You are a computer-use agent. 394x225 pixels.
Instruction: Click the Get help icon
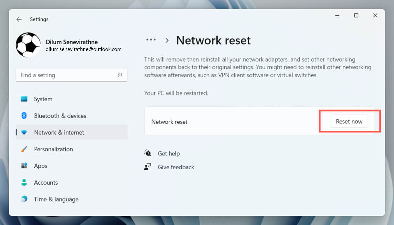[x=148, y=153]
